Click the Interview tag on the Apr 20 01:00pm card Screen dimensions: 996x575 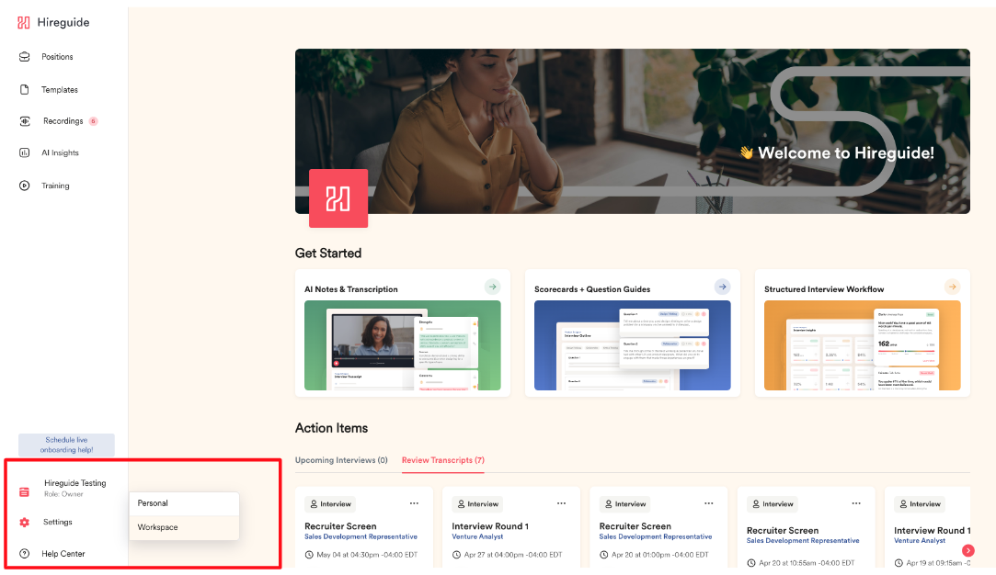click(625, 504)
